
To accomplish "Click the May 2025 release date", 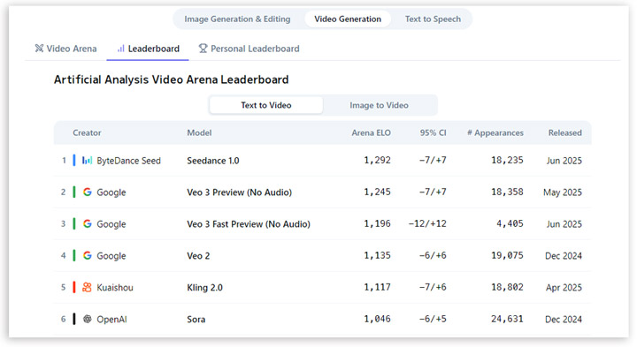I will click(563, 192).
